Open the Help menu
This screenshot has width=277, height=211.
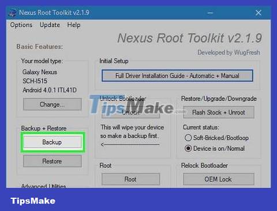pyautogui.click(x=74, y=25)
